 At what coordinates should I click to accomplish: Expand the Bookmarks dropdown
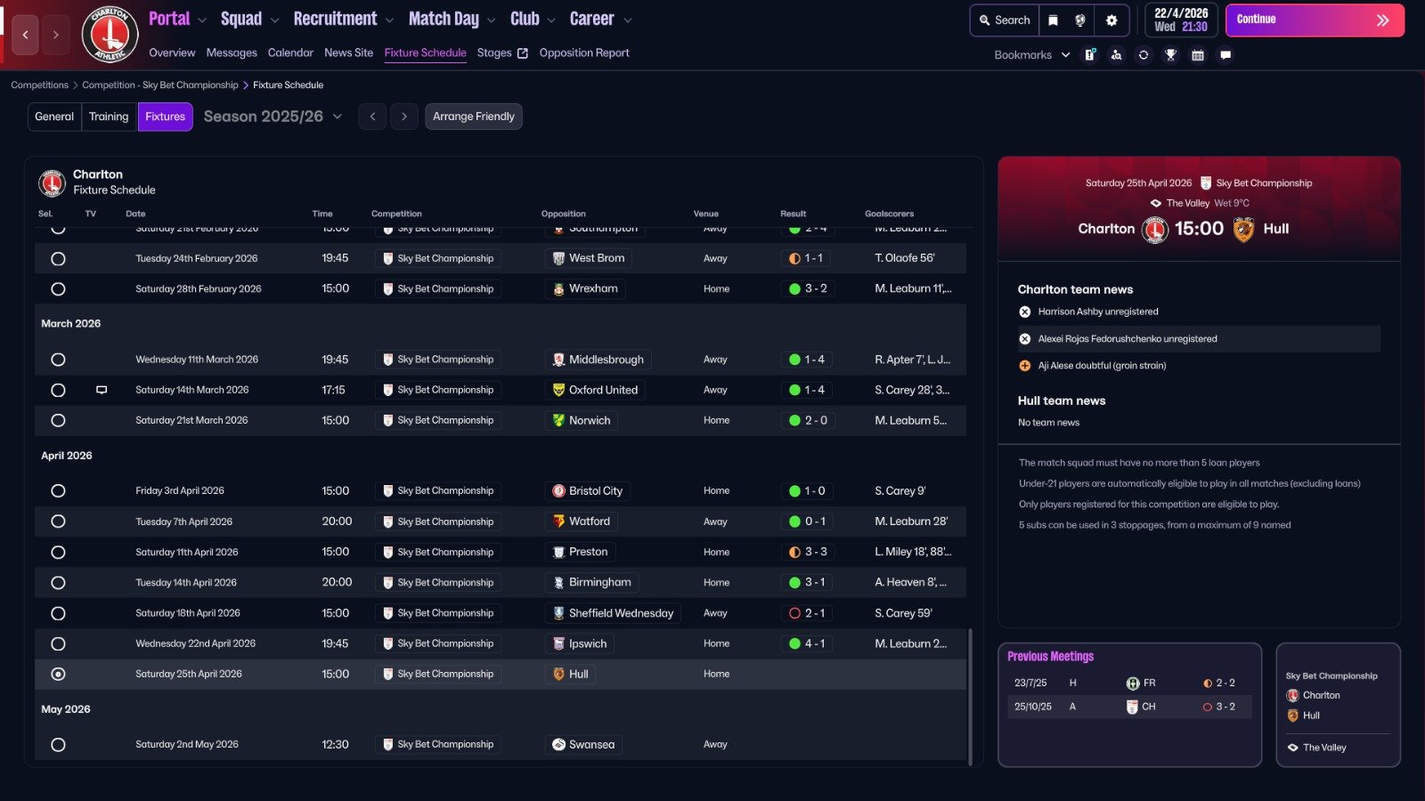(1031, 55)
